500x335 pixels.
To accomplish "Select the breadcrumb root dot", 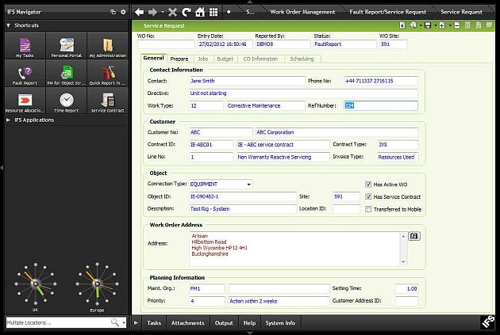I will [229, 12].
